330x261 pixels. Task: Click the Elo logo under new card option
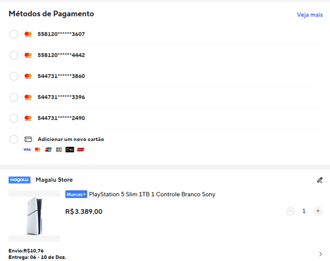pyautogui.click(x=70, y=150)
